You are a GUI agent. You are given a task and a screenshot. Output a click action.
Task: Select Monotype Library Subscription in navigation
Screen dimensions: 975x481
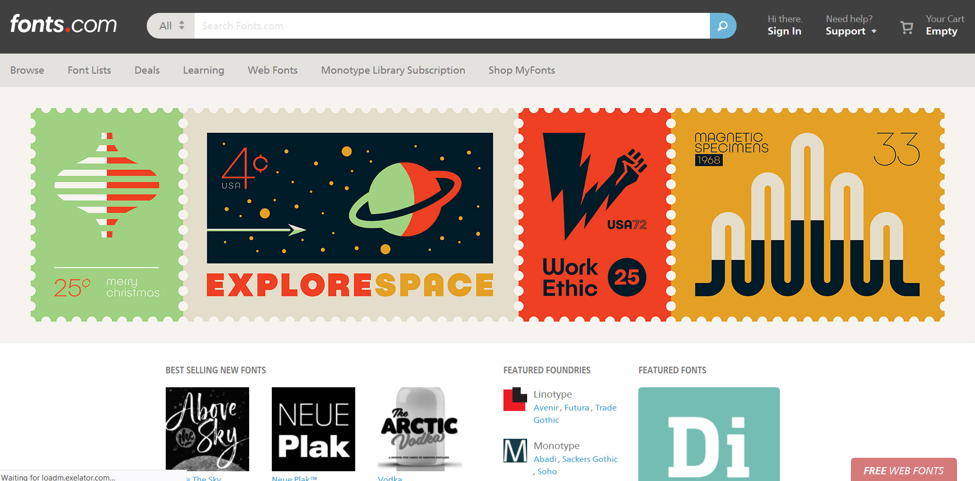tap(393, 70)
